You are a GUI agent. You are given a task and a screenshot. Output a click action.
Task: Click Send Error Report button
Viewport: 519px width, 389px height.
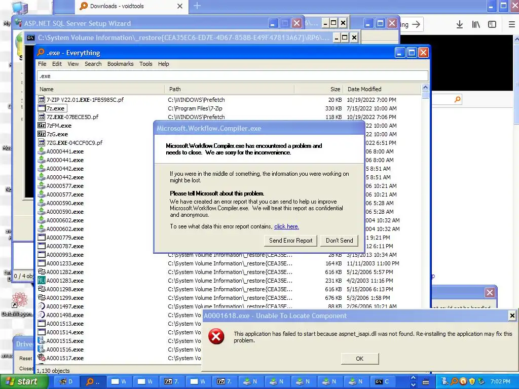coord(290,241)
